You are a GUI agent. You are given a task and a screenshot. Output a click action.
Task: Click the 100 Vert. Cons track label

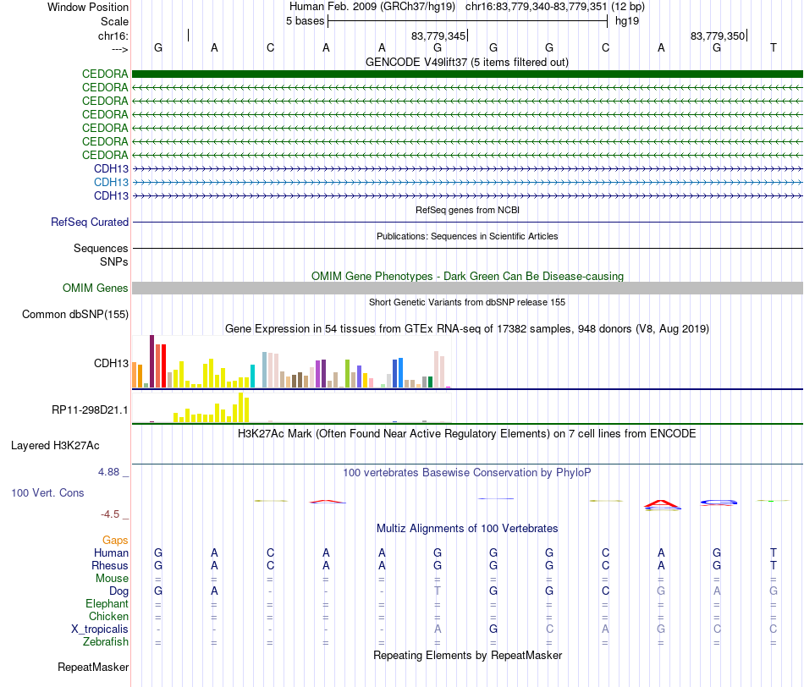(47, 492)
